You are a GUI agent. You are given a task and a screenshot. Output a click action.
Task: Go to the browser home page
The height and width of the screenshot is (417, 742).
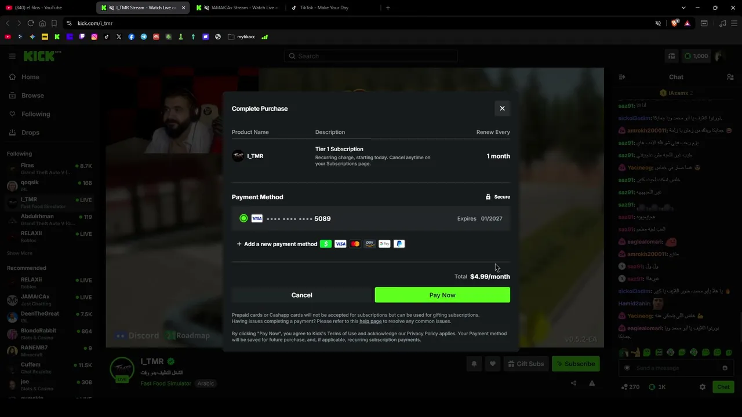42,23
